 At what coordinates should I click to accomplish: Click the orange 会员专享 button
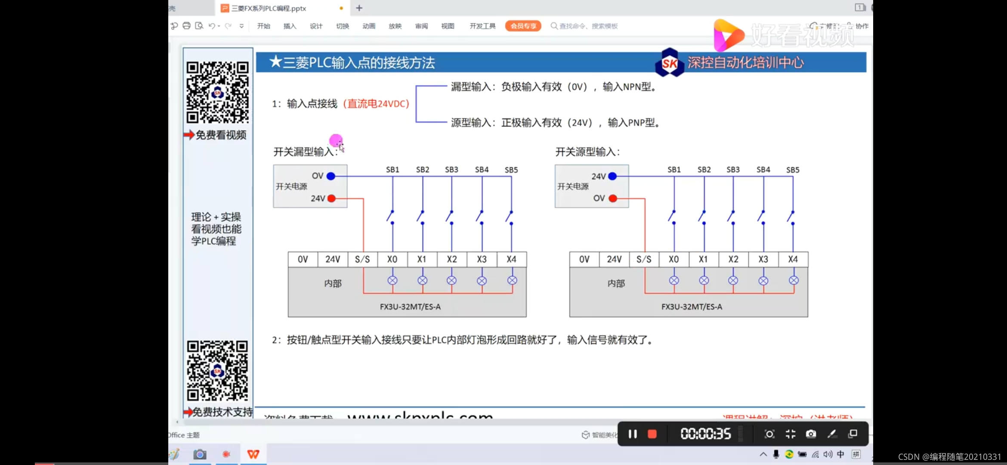523,26
